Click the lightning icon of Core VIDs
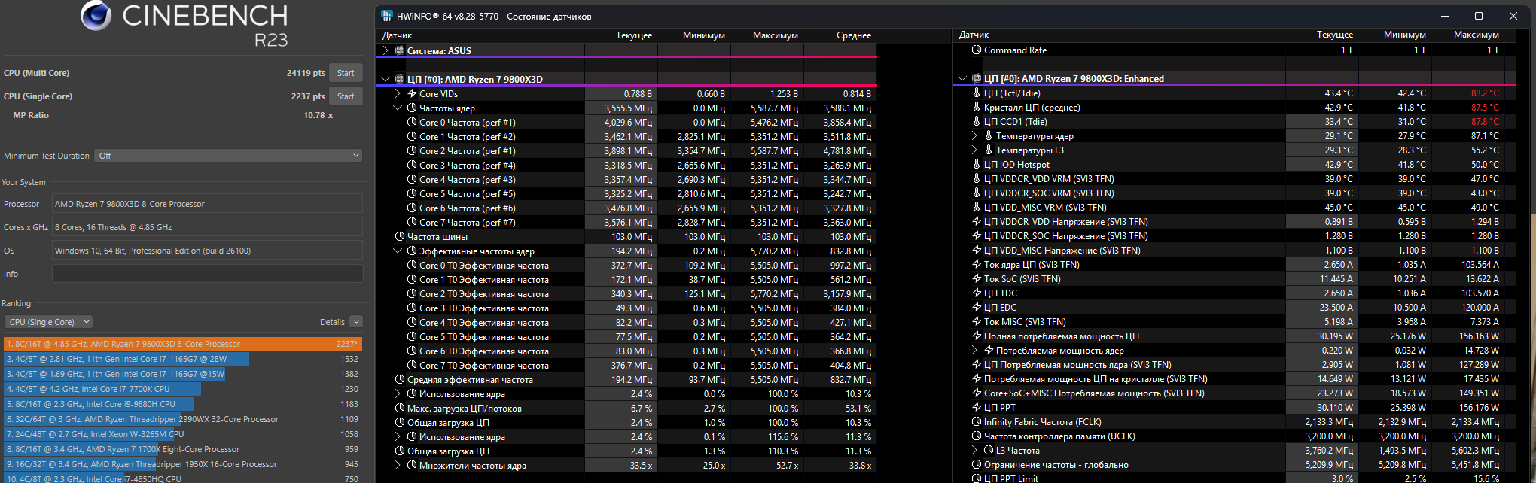Image resolution: width=1536 pixels, height=483 pixels. coord(413,94)
